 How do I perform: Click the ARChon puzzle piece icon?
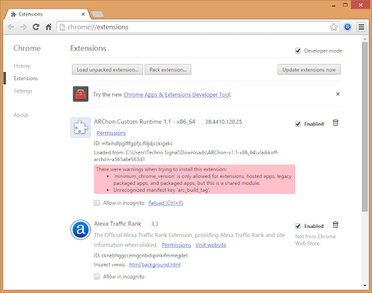tap(80, 127)
